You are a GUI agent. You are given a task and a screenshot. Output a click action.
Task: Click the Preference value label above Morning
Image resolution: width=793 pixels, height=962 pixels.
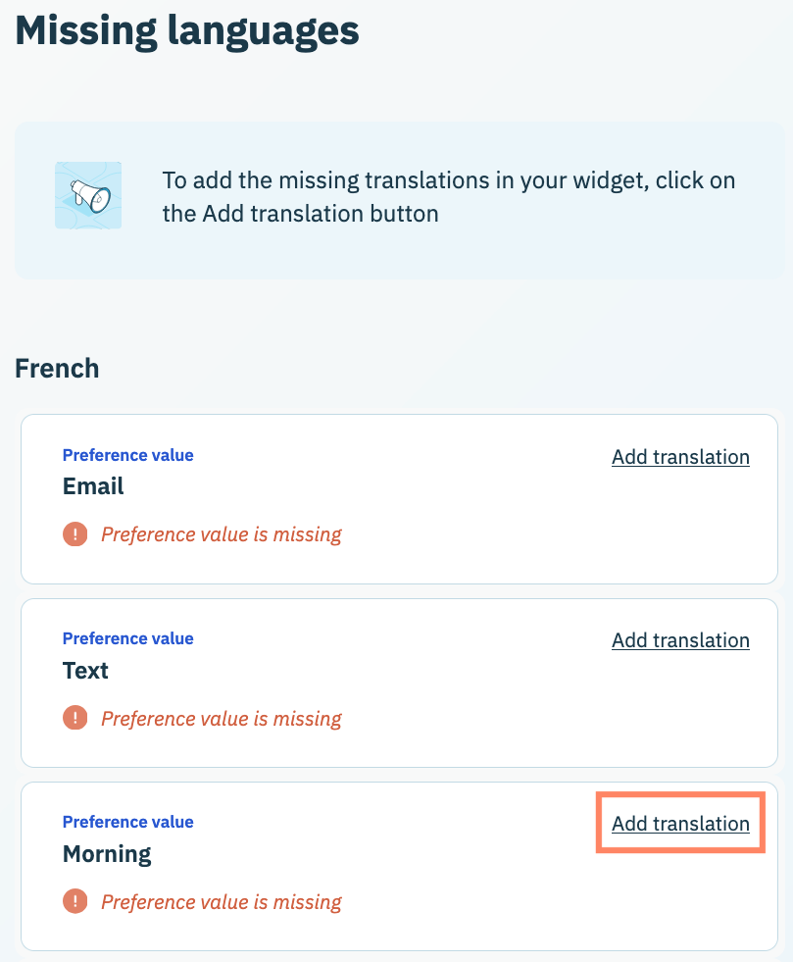click(127, 822)
